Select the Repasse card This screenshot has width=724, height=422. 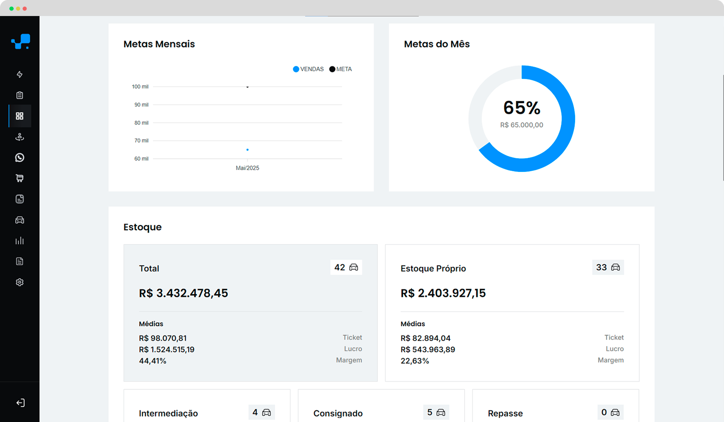pos(556,406)
